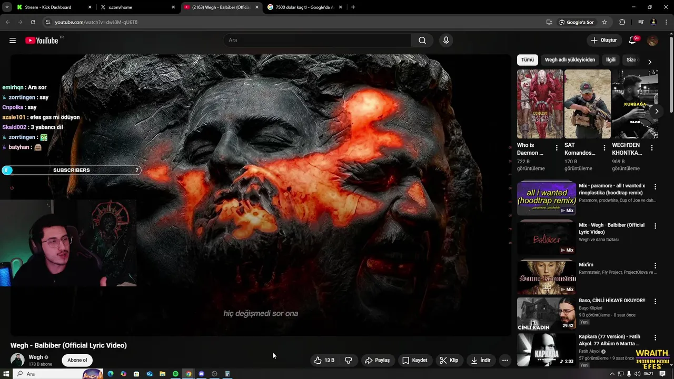Image resolution: width=674 pixels, height=379 pixels.
Task: Open options for Who is Daemon video
Action: click(x=557, y=148)
